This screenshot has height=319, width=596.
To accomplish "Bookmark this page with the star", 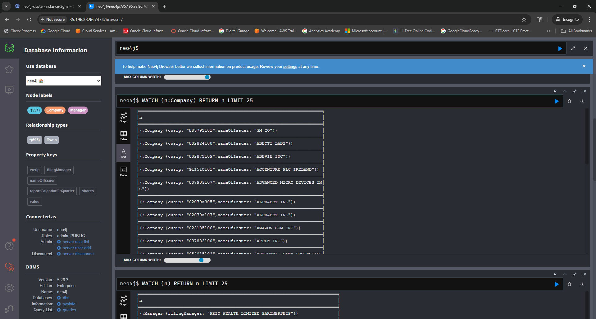I will (524, 20).
